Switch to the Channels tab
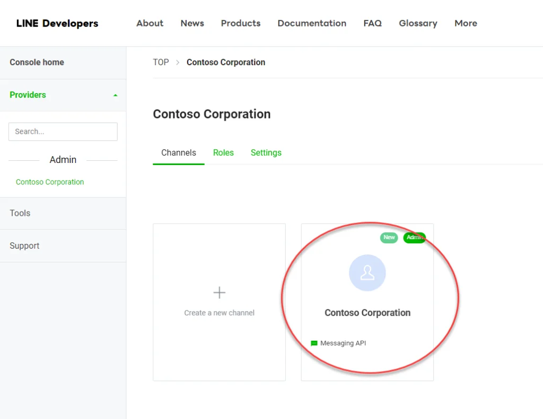Viewport: 543px width, 419px height. point(179,153)
